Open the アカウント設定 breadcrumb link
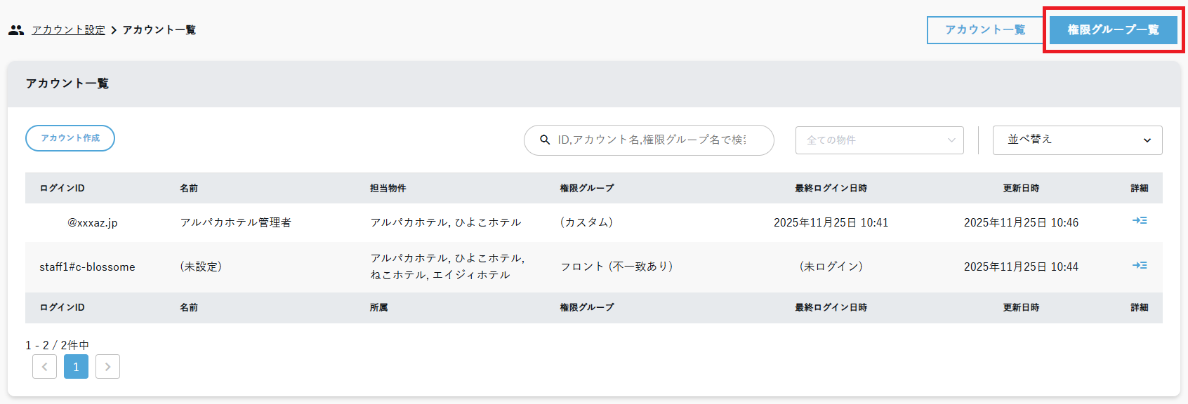 point(68,30)
